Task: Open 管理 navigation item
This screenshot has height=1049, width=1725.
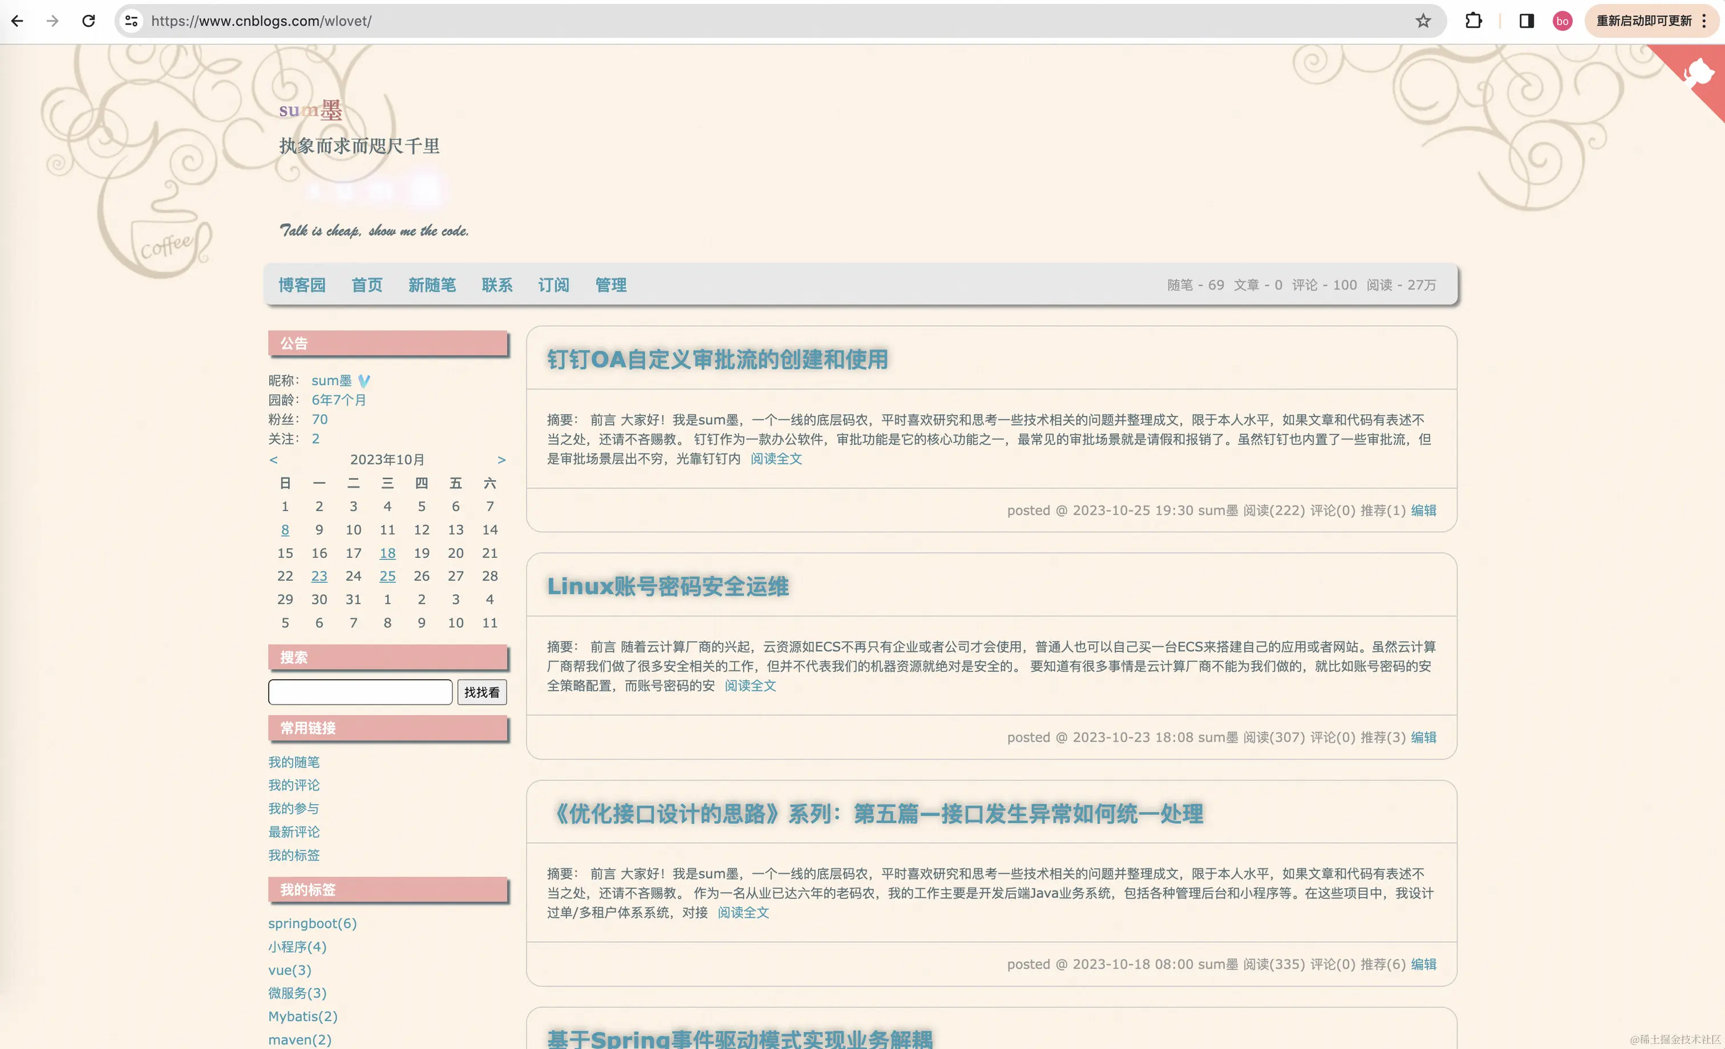Action: [610, 285]
